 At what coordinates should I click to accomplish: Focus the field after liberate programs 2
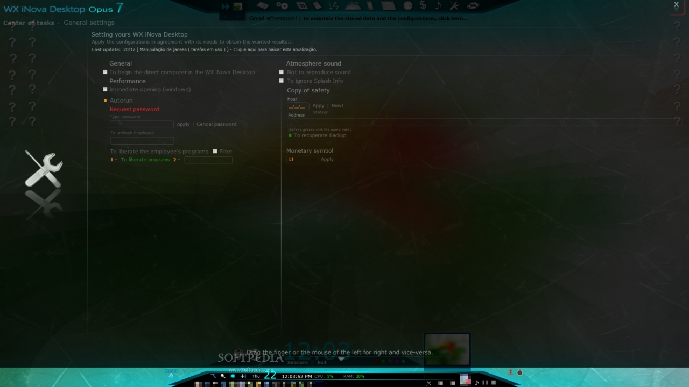(208, 160)
